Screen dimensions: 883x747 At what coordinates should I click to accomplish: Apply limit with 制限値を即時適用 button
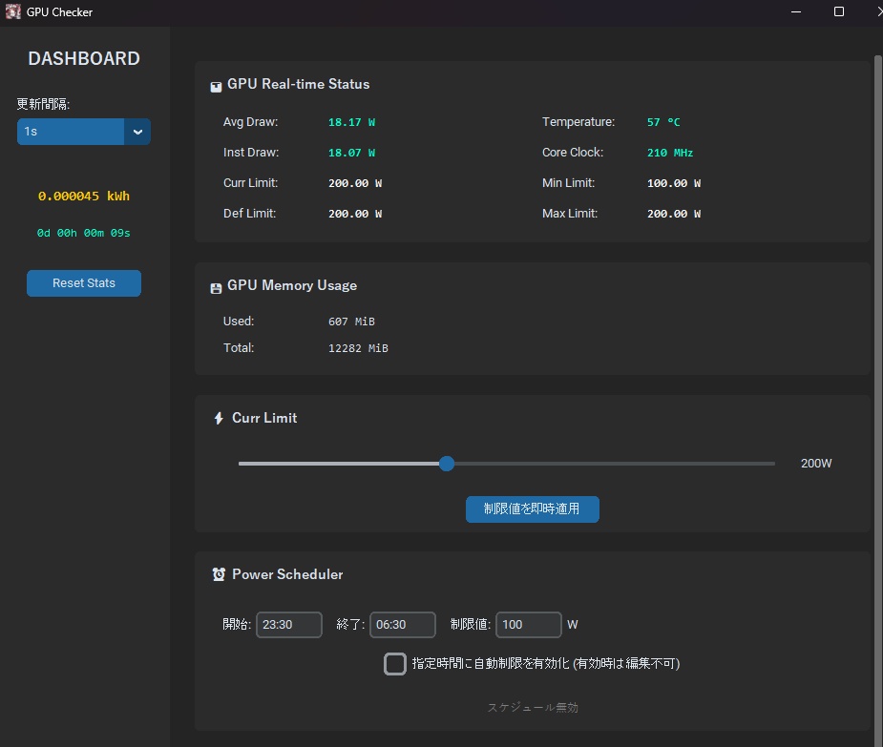click(x=532, y=508)
